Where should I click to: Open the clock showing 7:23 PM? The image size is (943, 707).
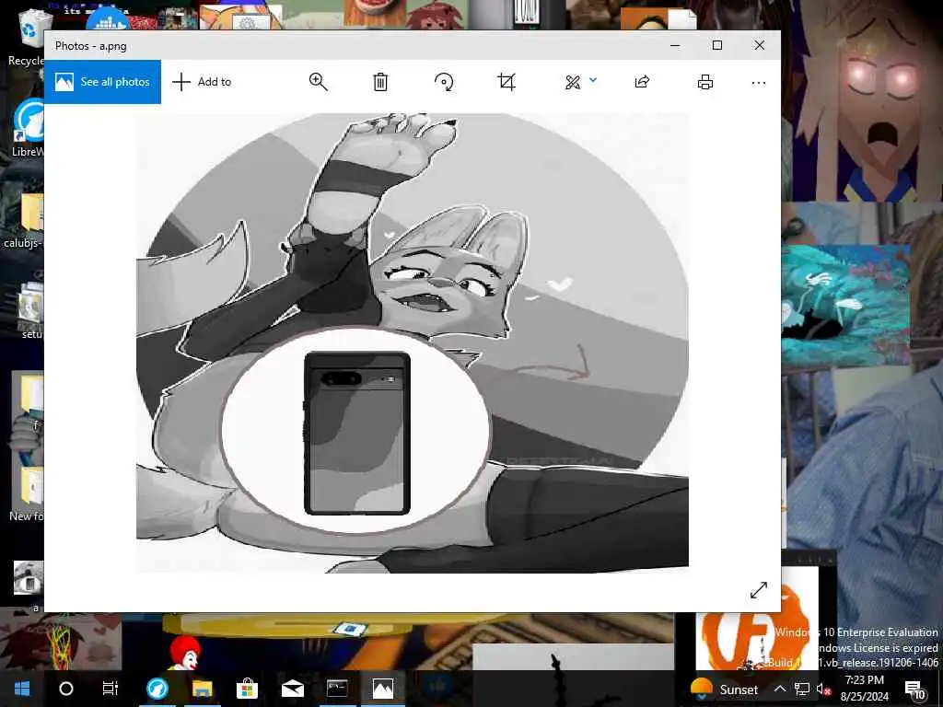(864, 689)
